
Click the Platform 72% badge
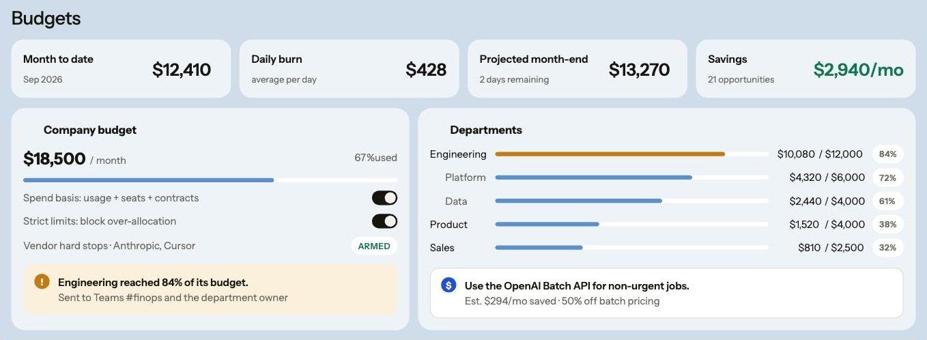pos(887,178)
